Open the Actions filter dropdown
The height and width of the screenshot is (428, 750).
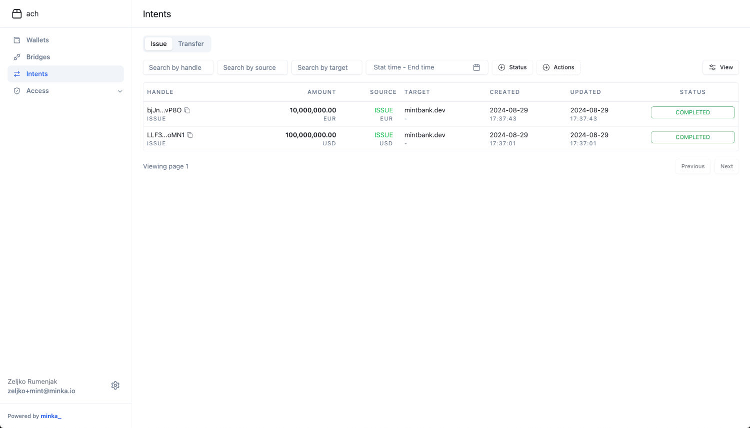(x=558, y=67)
